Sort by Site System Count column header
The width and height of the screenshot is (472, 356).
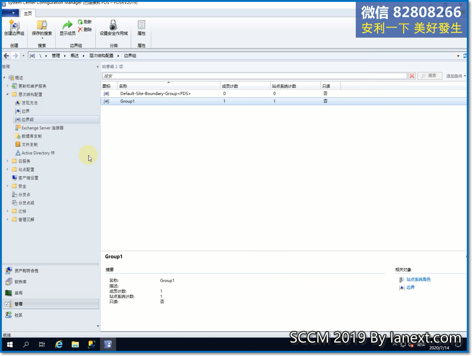(295, 86)
